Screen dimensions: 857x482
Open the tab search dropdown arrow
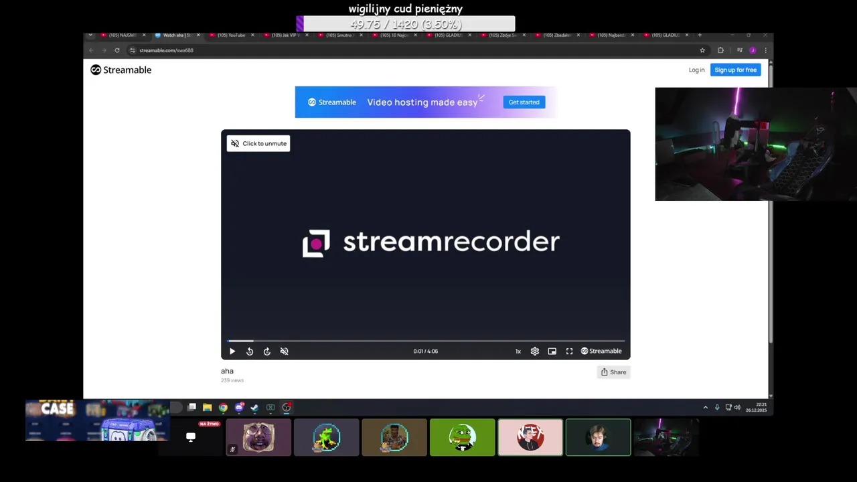click(90, 35)
